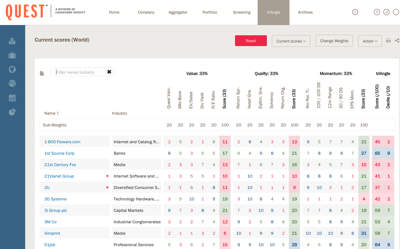Click the help question mark icon

[377, 12]
